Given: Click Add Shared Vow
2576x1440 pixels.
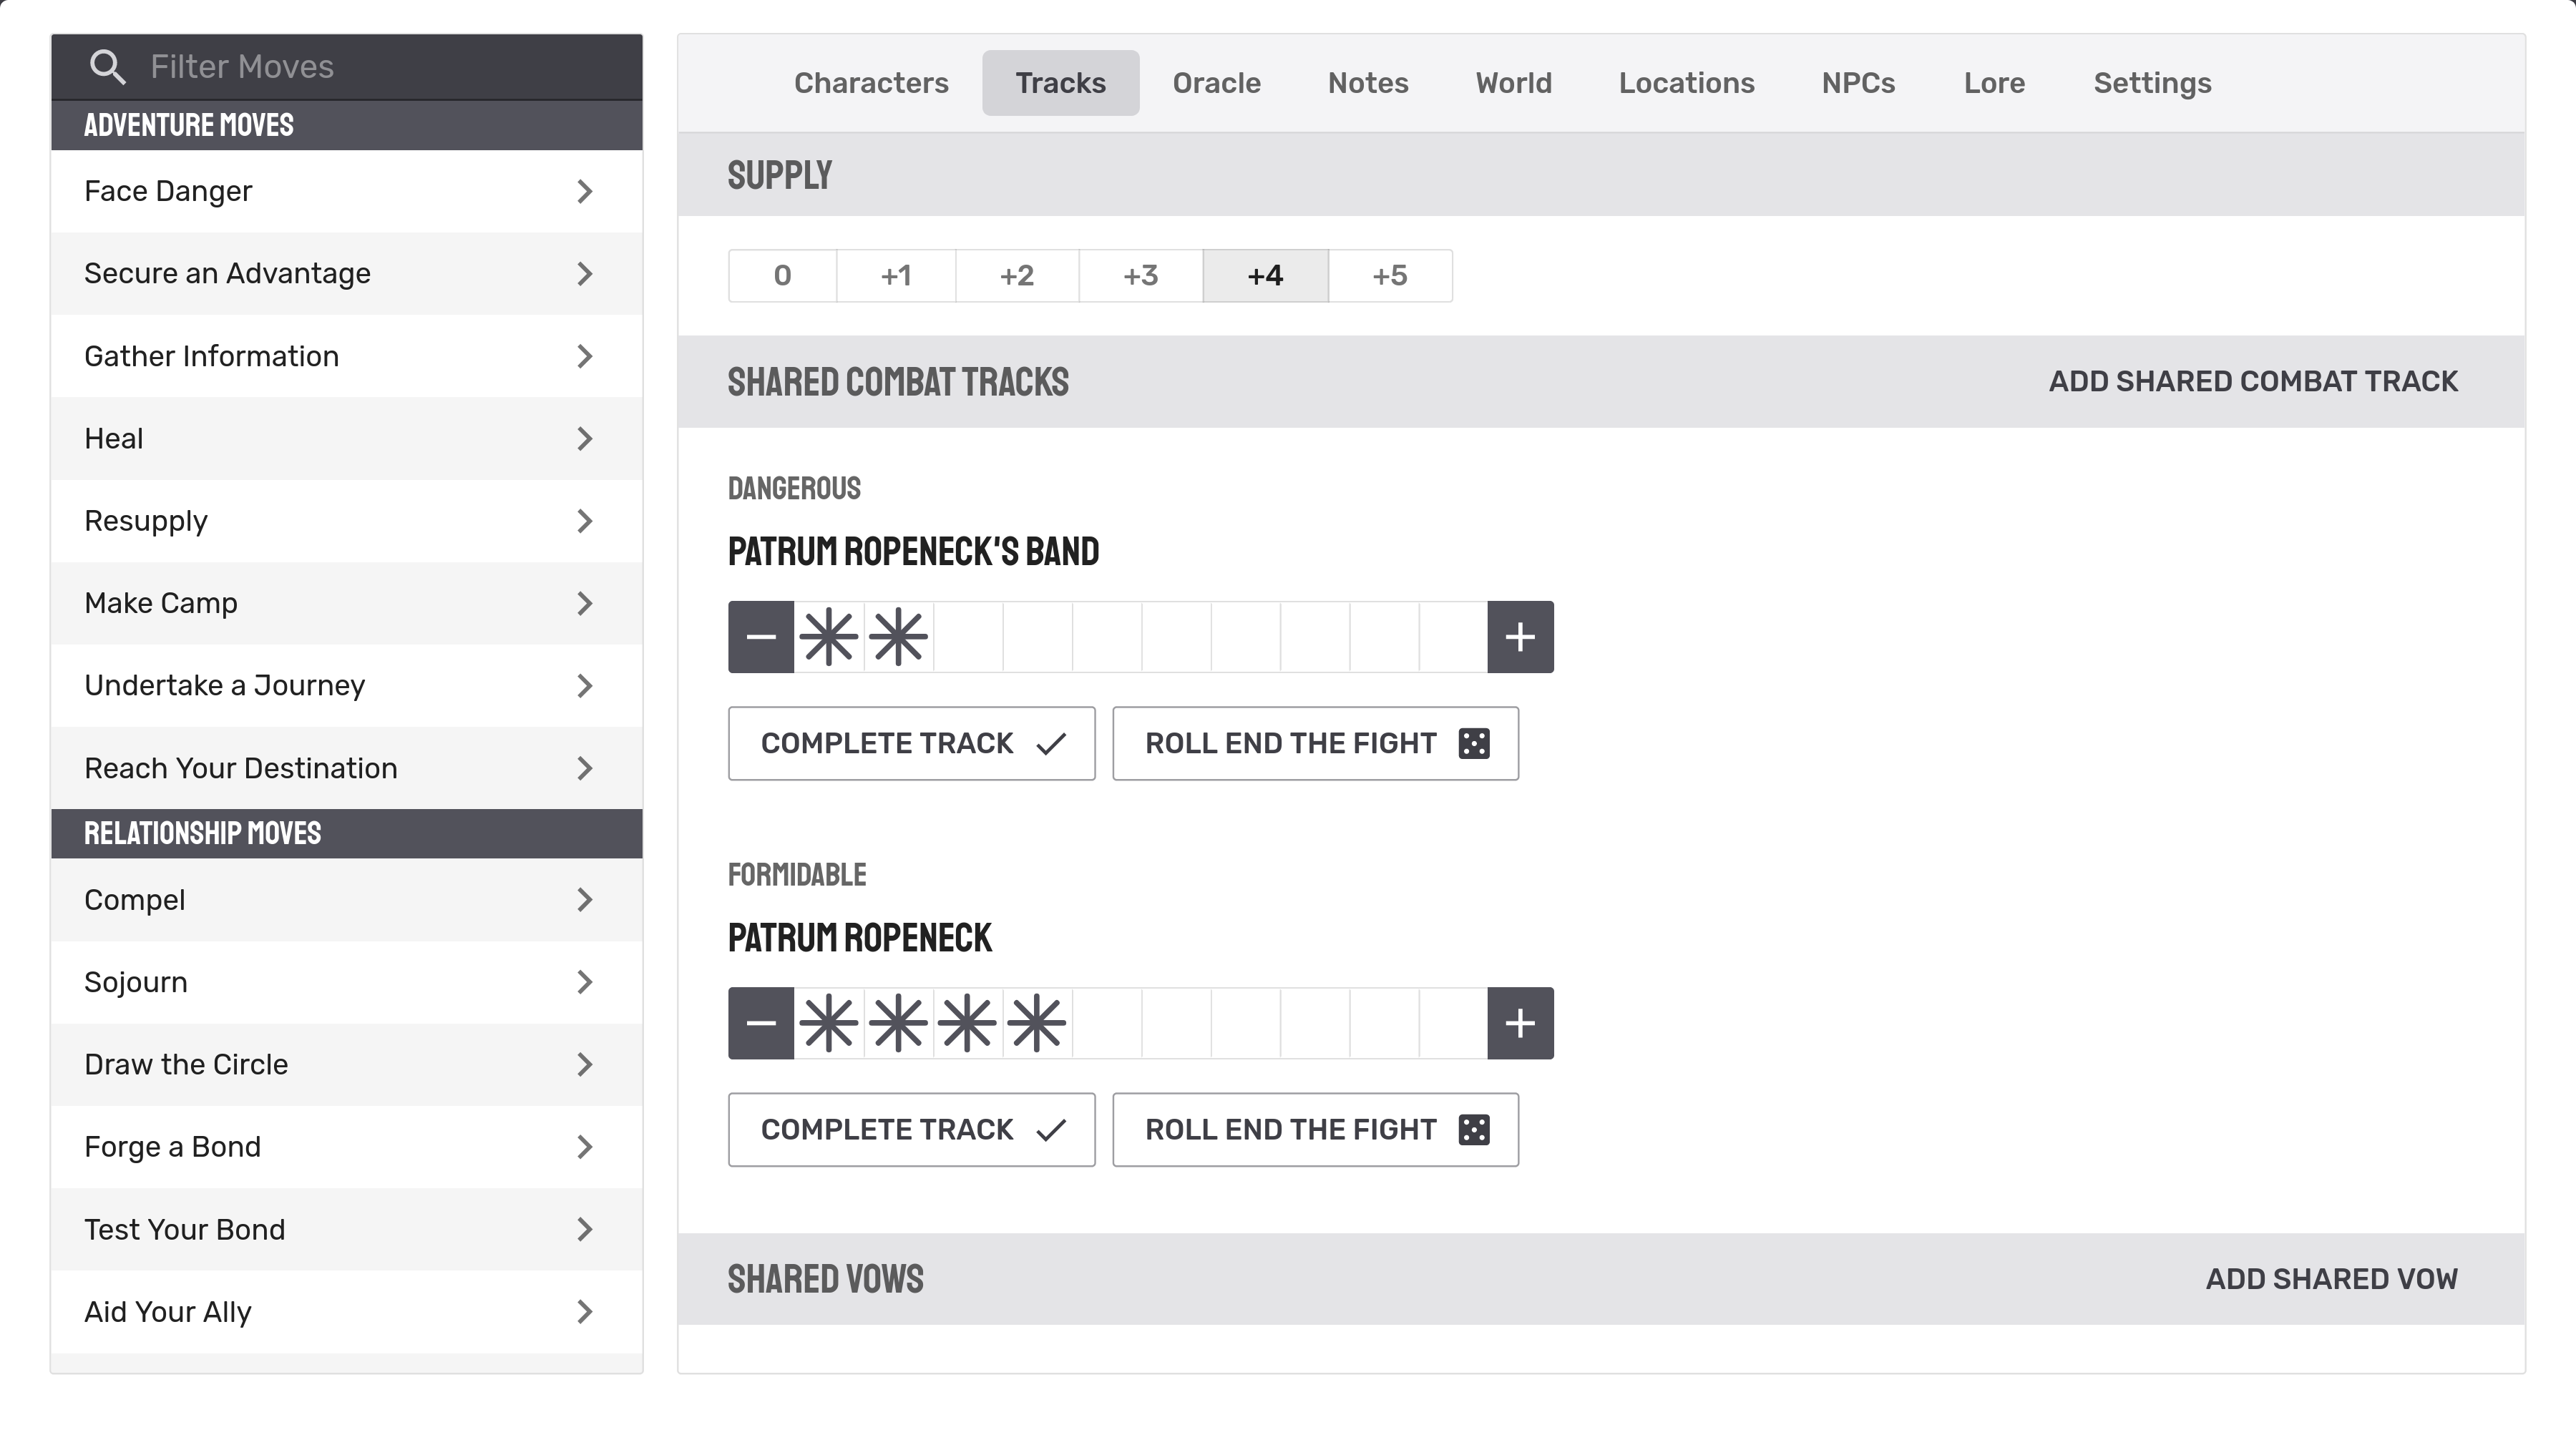Looking at the screenshot, I should coord(2331,1279).
